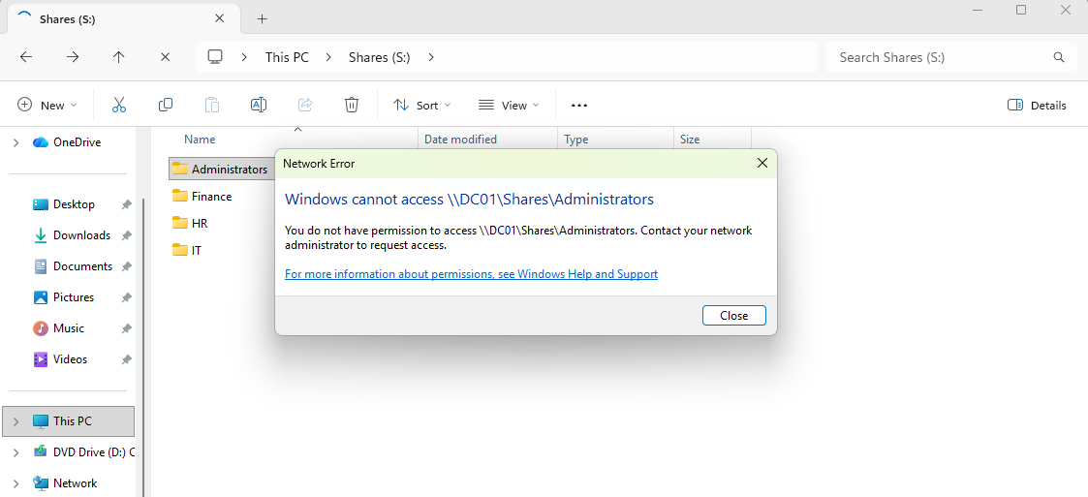
Task: Open the See more three-dots menu
Action: (579, 105)
